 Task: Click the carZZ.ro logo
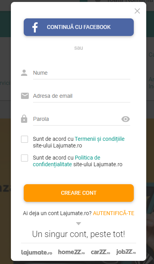100,252
